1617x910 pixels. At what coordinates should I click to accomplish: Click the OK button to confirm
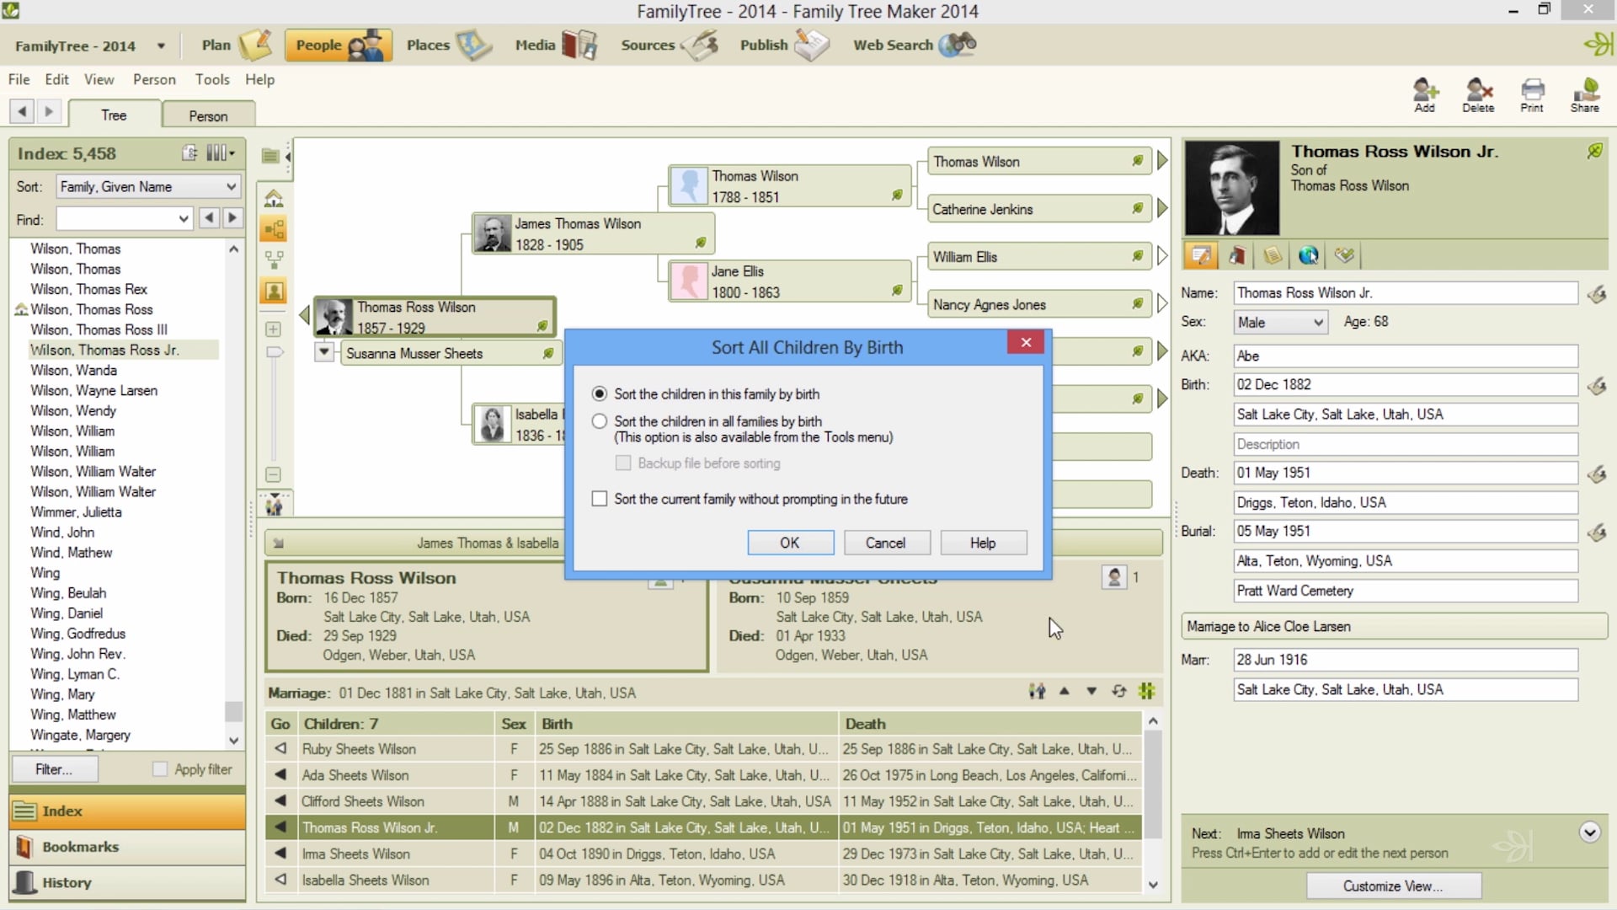click(790, 543)
